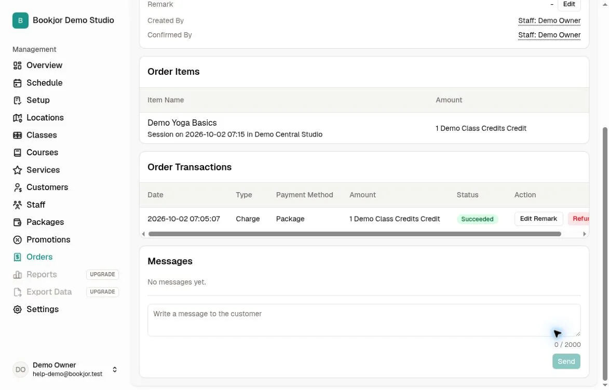Open the Courses page
The width and height of the screenshot is (609, 390).
click(42, 153)
